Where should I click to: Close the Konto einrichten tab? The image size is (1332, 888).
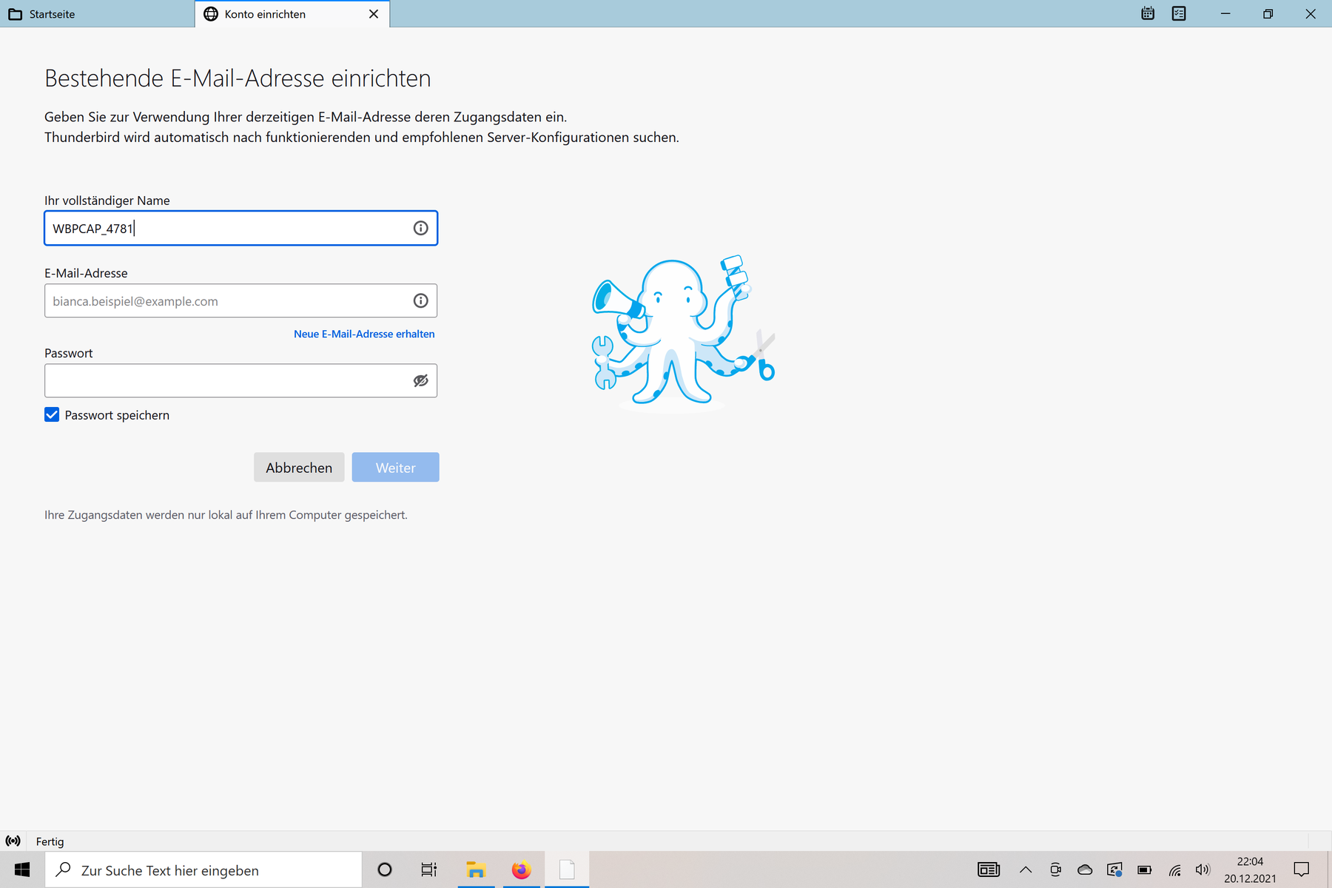click(374, 14)
